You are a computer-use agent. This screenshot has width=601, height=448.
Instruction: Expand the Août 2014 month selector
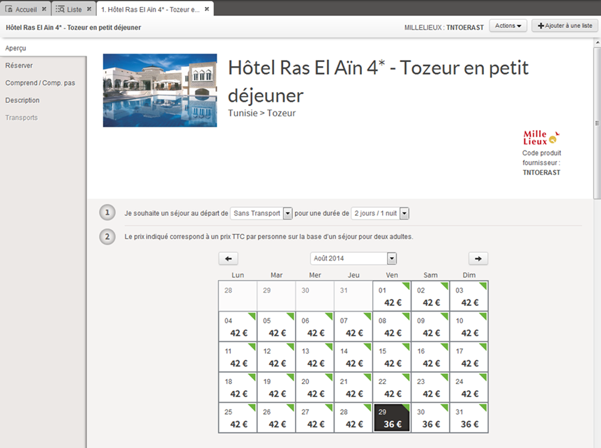point(391,258)
